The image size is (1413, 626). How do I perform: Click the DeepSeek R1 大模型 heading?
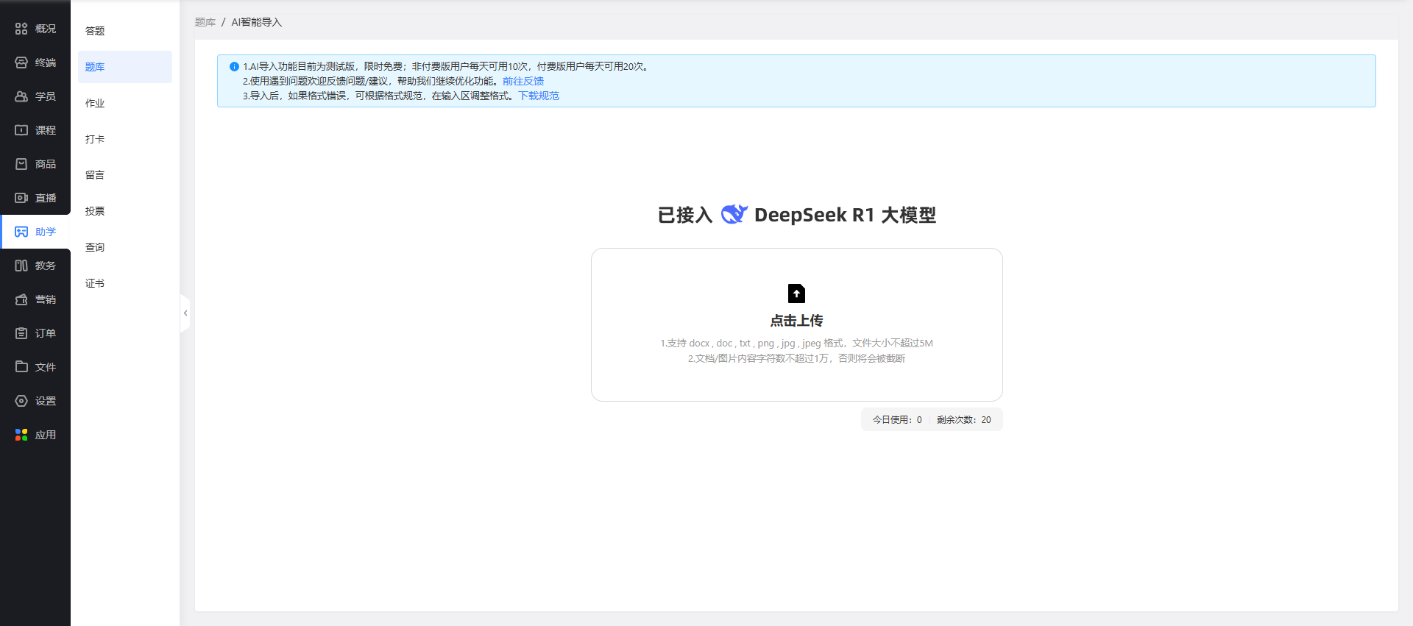pos(845,215)
